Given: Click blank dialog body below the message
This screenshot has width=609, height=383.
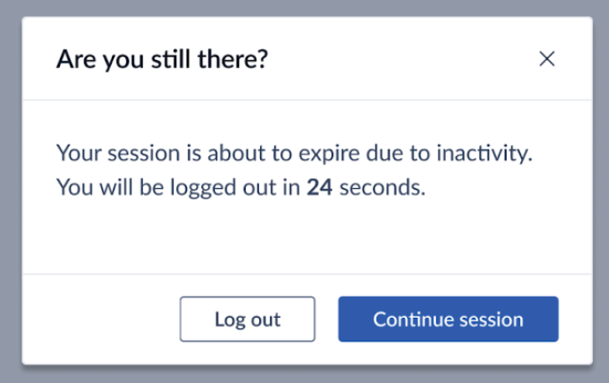Looking at the screenshot, I should click(304, 238).
